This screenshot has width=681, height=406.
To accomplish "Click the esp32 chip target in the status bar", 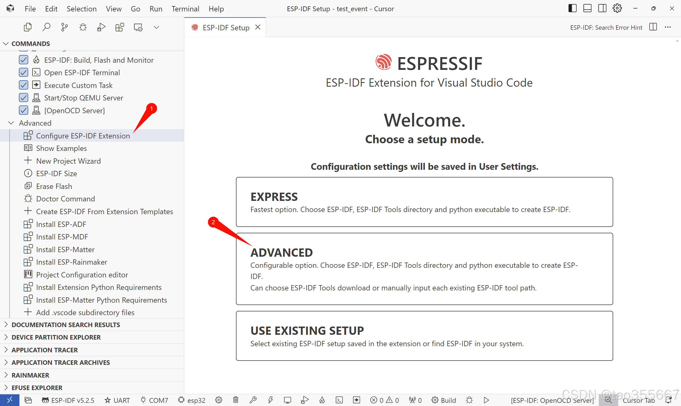I will pos(192,400).
